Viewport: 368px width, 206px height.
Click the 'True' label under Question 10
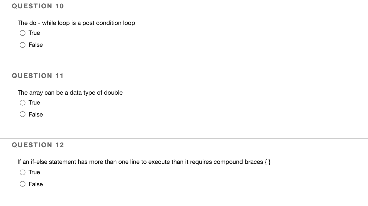(x=34, y=33)
